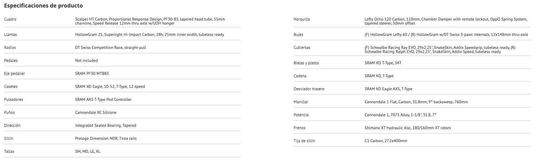Select the Scalpel HT Carbon frame description
This screenshot has height=163, width=535.
(x=150, y=21)
